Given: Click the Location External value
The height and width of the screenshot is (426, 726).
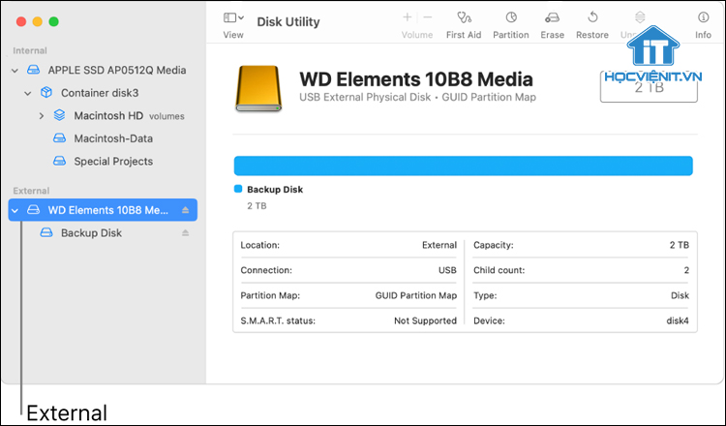Looking at the screenshot, I should pos(439,245).
